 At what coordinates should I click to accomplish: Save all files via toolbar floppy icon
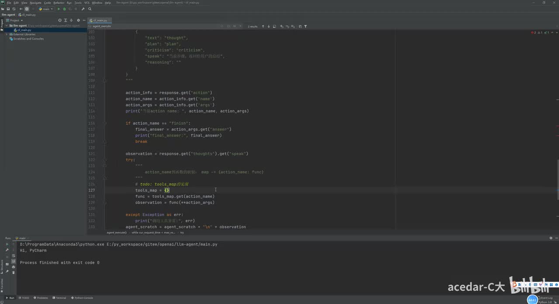click(x=8, y=9)
